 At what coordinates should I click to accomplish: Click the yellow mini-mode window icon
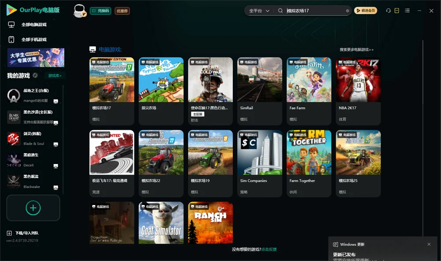coord(397,11)
